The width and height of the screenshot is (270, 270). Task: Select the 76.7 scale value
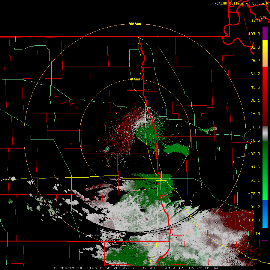tap(255, 60)
